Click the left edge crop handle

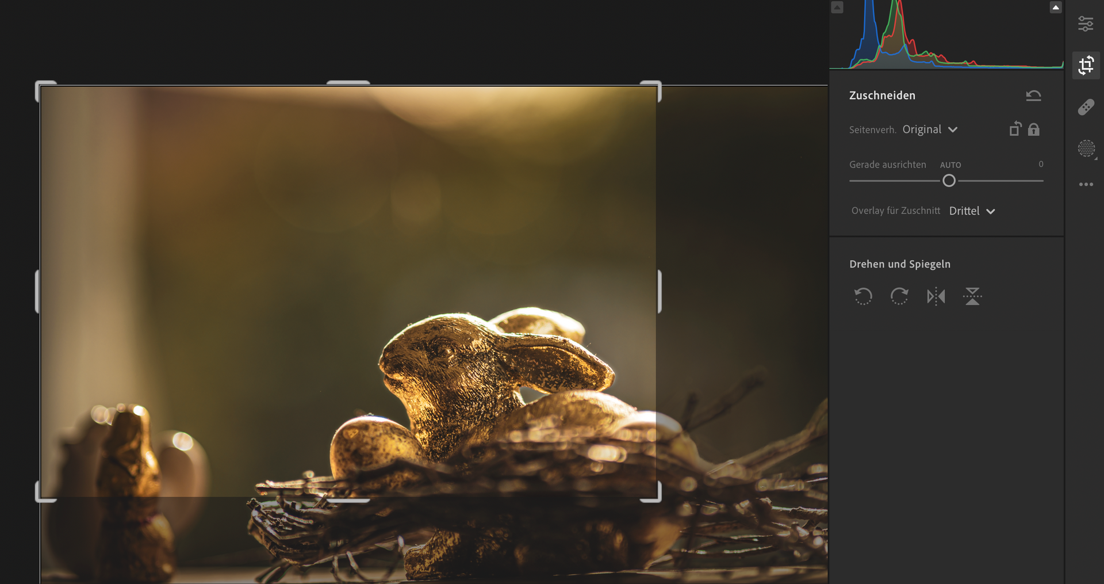[38, 292]
